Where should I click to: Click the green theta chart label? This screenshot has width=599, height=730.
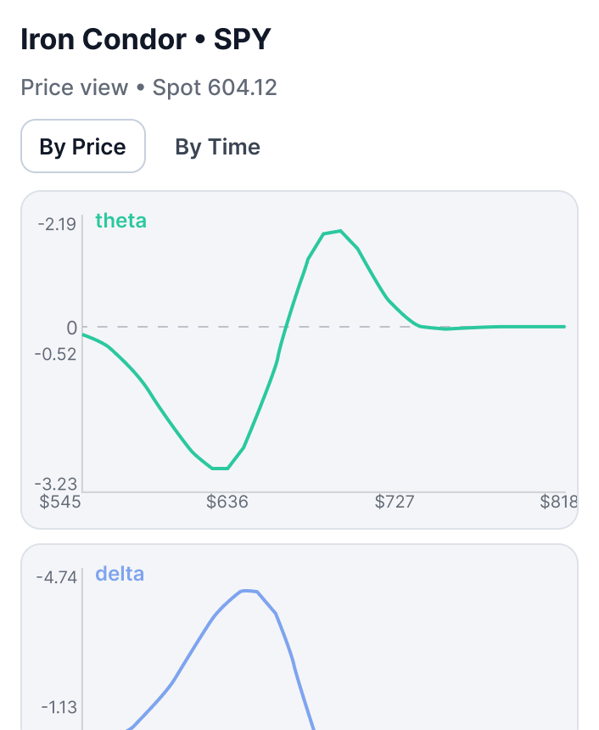[120, 221]
